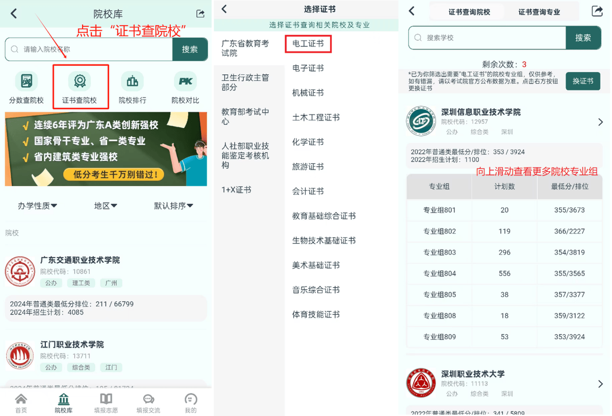Open 深圳信息职业技术学院 school name
This screenshot has height=416, width=612.
[481, 112]
